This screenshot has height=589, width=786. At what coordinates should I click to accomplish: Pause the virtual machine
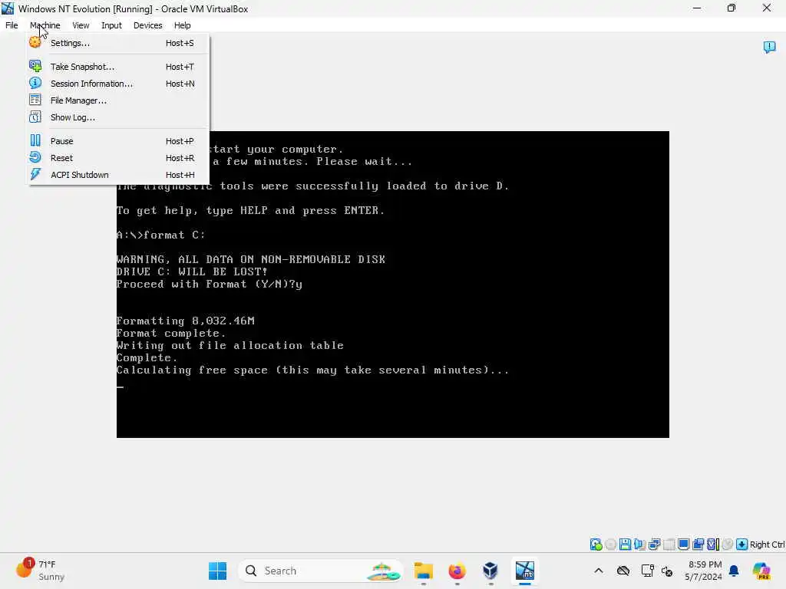(118, 141)
